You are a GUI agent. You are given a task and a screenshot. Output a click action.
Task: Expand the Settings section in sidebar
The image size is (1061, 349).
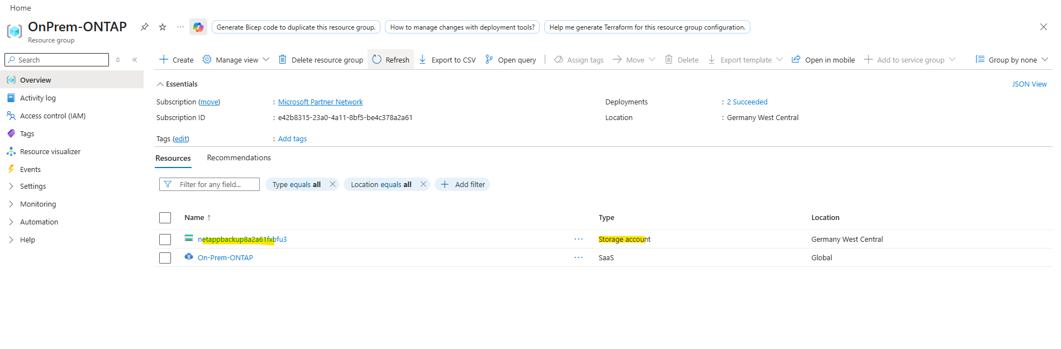pos(11,187)
